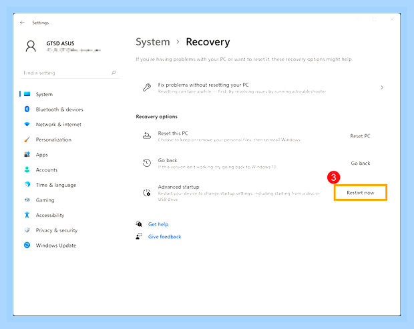Click the Accounts person icon in sidebar
Viewport: 414px width, 329px height.
[x=27, y=170]
